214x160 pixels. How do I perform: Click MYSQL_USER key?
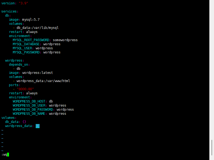(x=22, y=48)
